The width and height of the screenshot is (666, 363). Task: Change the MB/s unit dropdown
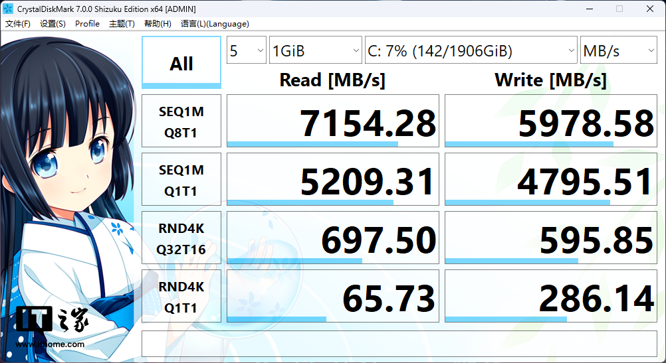click(618, 51)
